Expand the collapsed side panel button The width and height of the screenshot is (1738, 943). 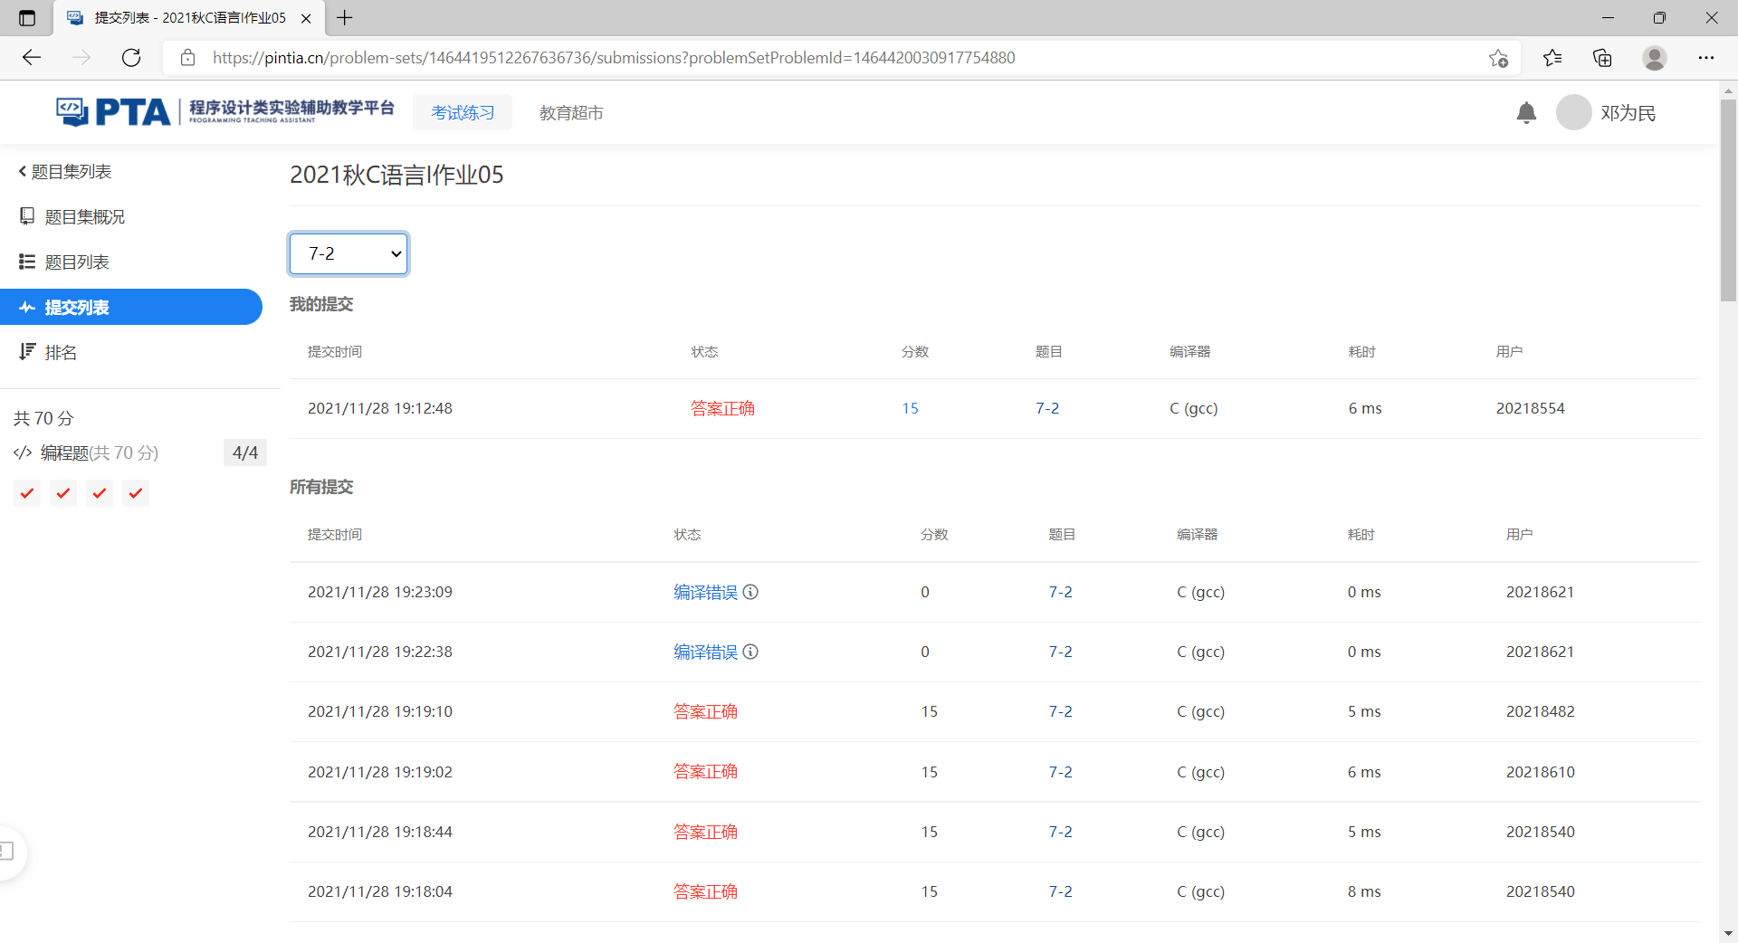point(9,851)
